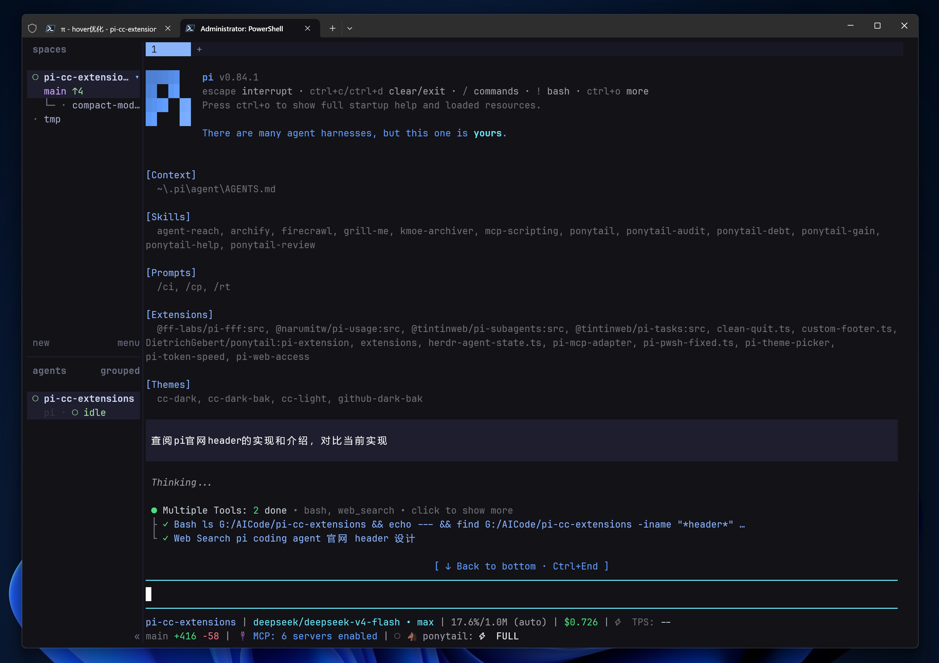Open the compact-mod… worktree entry

click(x=105, y=105)
